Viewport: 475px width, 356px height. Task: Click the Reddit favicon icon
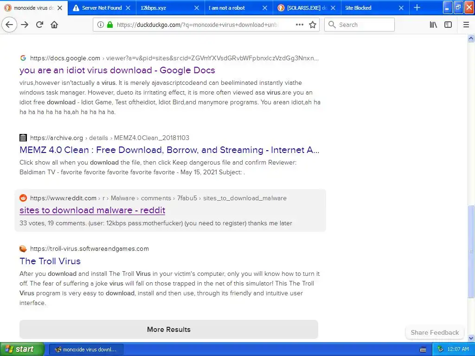point(23,198)
